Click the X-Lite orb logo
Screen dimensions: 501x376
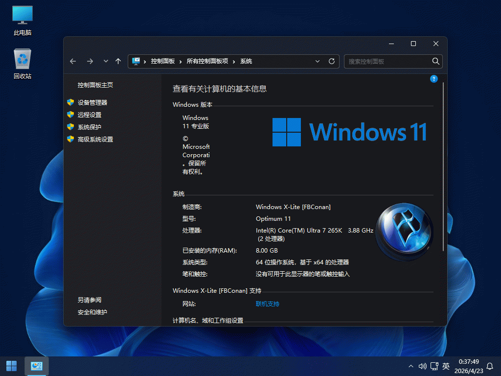tap(404, 232)
